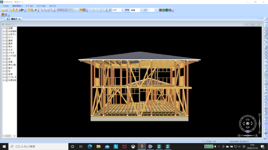Click the Windows search box in taskbar

click(x=39, y=146)
